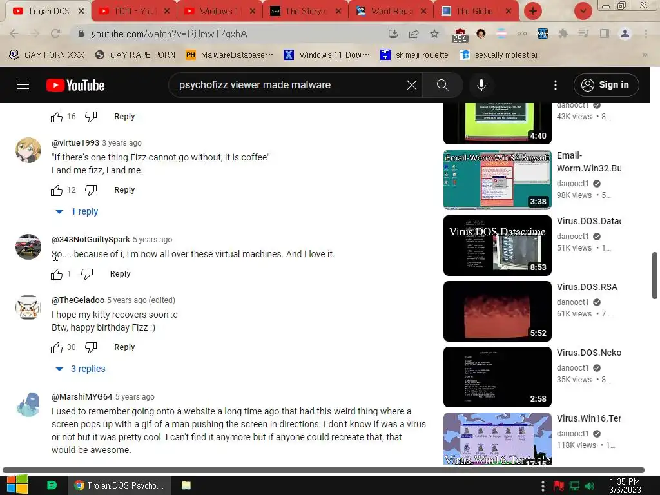This screenshot has height=495, width=660.
Task: Install app via download icon in address bar
Action: coord(393,34)
